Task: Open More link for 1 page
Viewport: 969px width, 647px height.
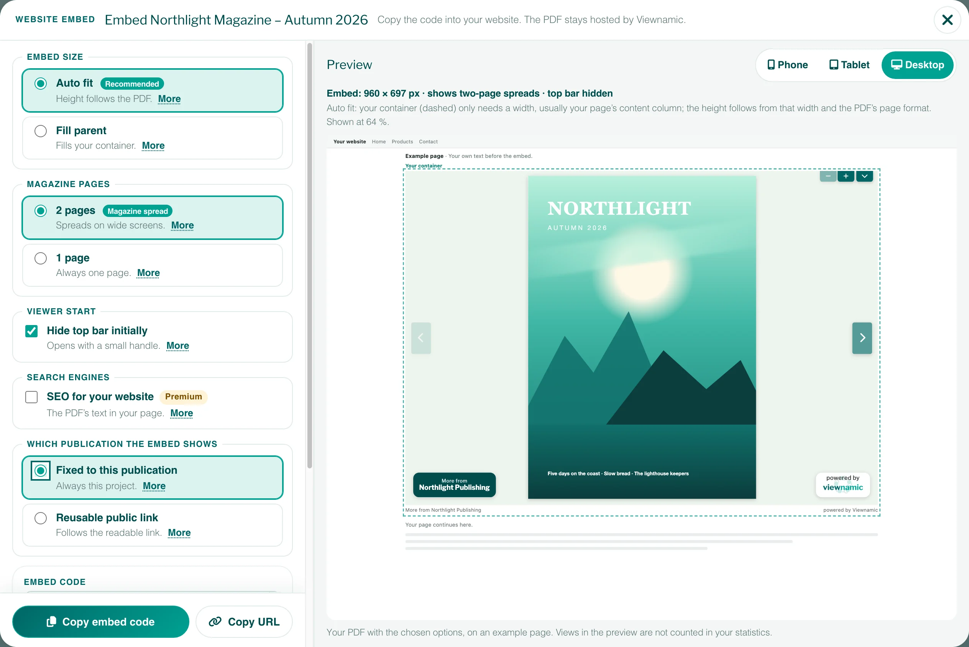Action: click(148, 273)
